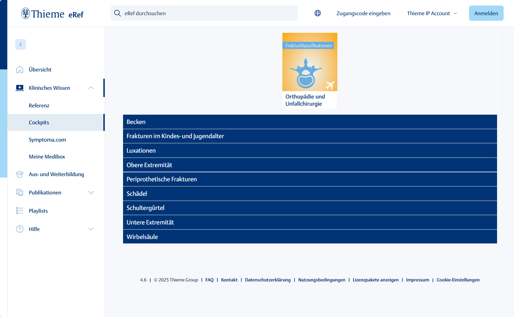Select Referenz in the sidebar
The height and width of the screenshot is (317, 514).
[x=39, y=105]
